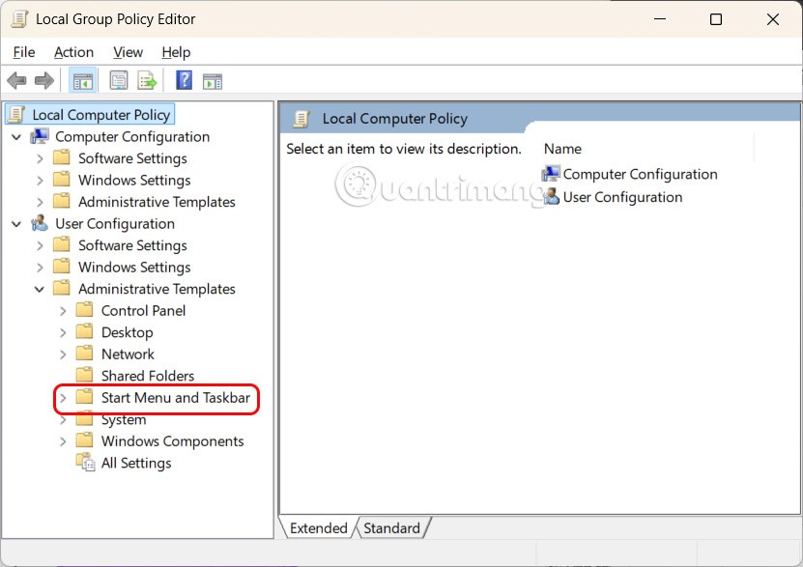Expand the Network folder chevron

point(63,354)
